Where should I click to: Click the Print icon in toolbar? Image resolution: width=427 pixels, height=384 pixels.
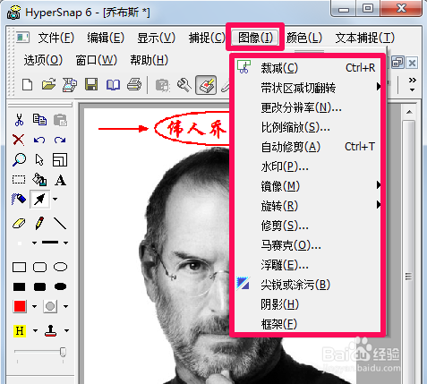pyautogui.click(x=134, y=85)
